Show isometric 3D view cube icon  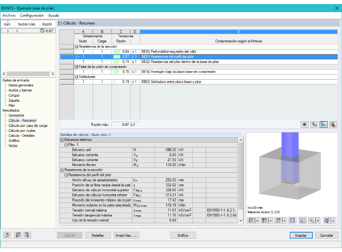coord(292,220)
